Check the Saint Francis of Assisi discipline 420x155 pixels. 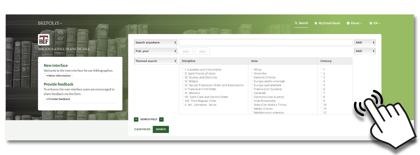click(x=183, y=73)
